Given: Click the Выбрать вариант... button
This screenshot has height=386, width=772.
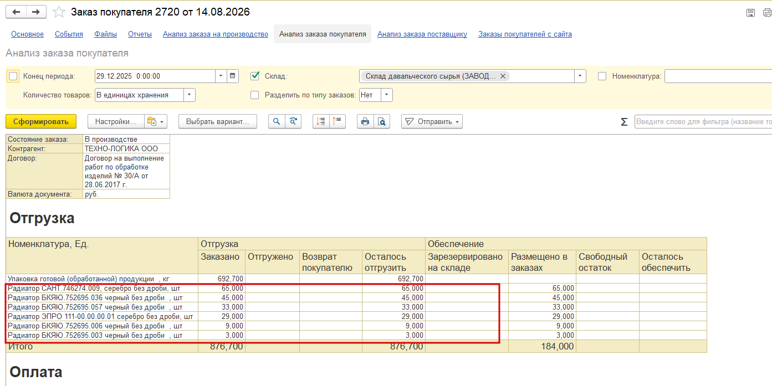Looking at the screenshot, I should coord(218,122).
